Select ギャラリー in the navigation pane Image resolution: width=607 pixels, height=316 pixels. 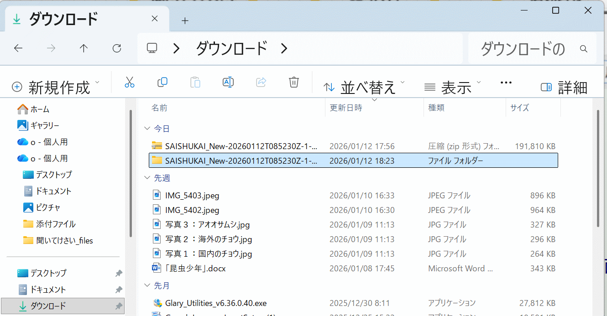tap(45, 125)
